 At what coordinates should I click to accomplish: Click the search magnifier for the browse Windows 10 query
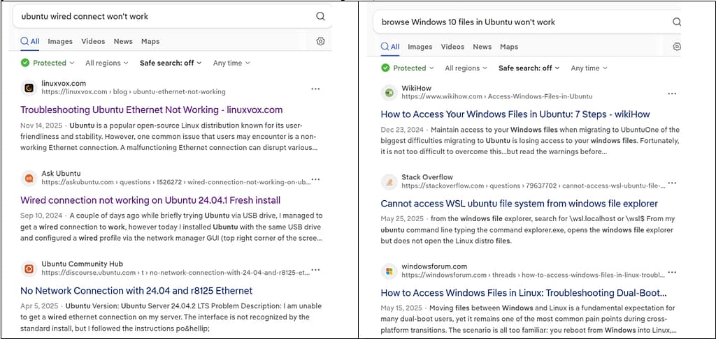click(x=676, y=22)
